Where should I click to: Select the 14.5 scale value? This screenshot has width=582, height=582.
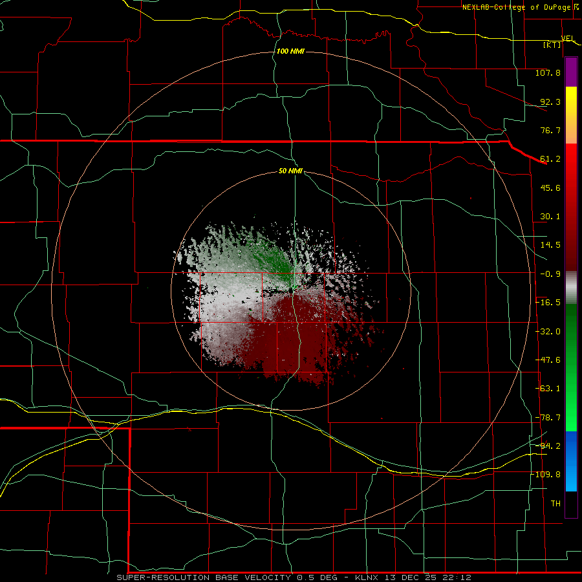pos(550,245)
